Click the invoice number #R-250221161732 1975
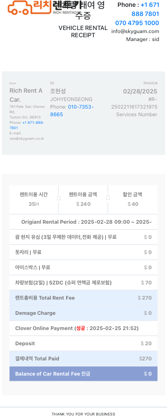This screenshot has height=417, width=167. 134,103
